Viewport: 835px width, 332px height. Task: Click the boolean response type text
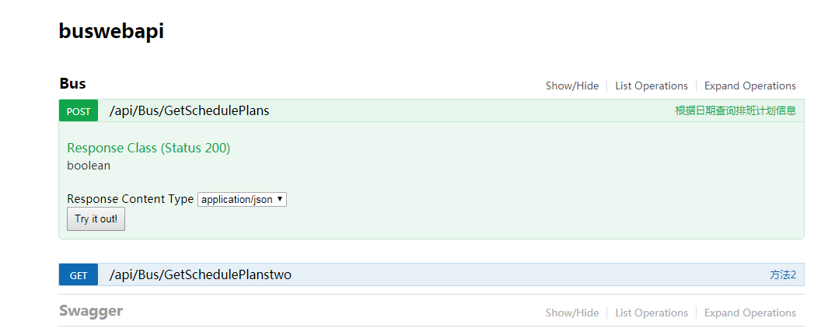(89, 166)
